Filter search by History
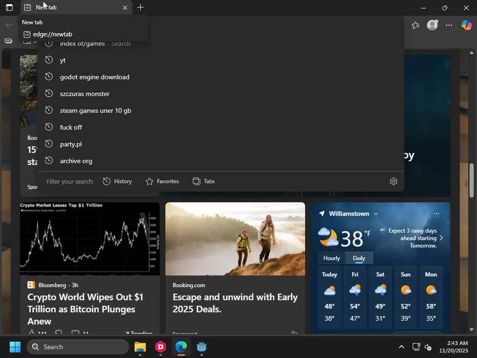The width and height of the screenshot is (477, 358). coord(117,181)
